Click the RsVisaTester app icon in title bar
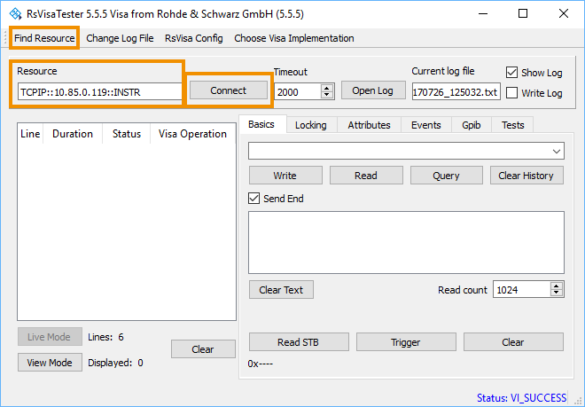The height and width of the screenshot is (407, 585). (x=16, y=14)
